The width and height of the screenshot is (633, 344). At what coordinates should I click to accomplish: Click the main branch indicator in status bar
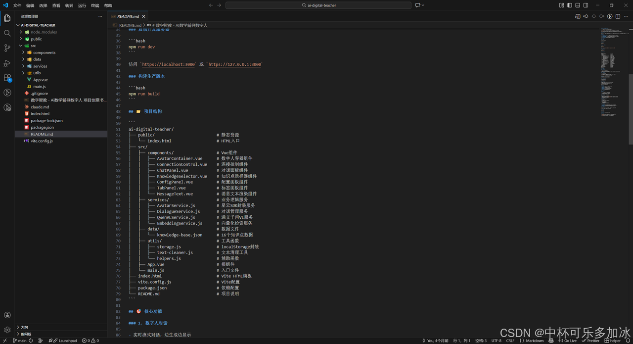pos(20,341)
